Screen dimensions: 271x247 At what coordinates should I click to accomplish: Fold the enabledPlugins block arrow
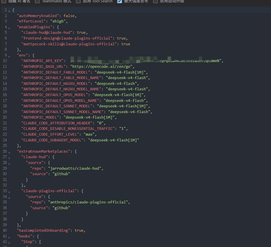point(9,28)
